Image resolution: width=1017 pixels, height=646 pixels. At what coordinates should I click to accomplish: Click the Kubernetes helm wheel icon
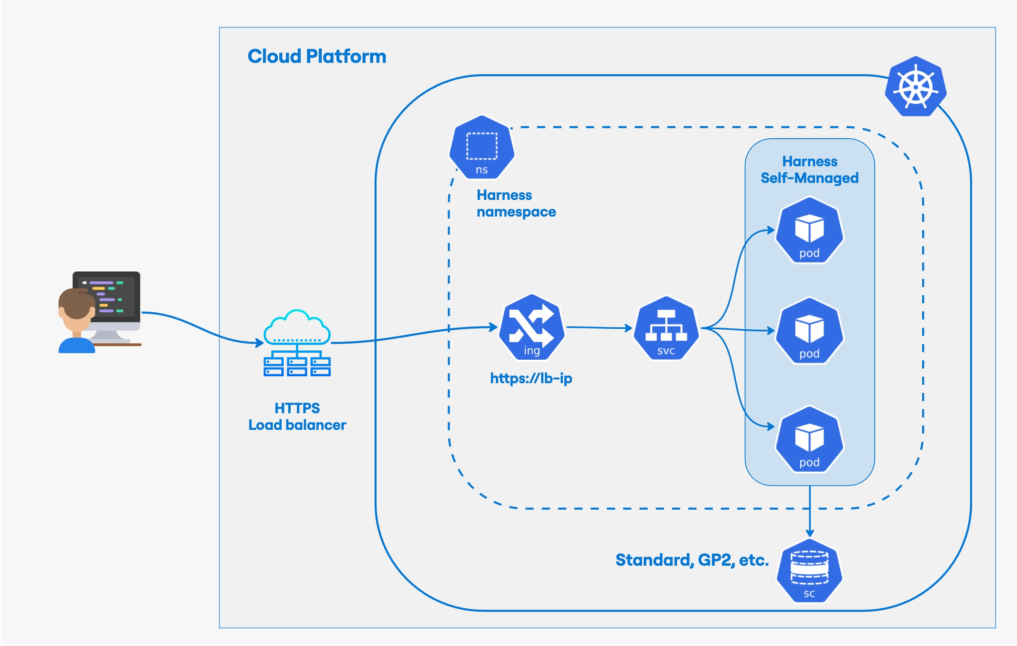click(915, 87)
